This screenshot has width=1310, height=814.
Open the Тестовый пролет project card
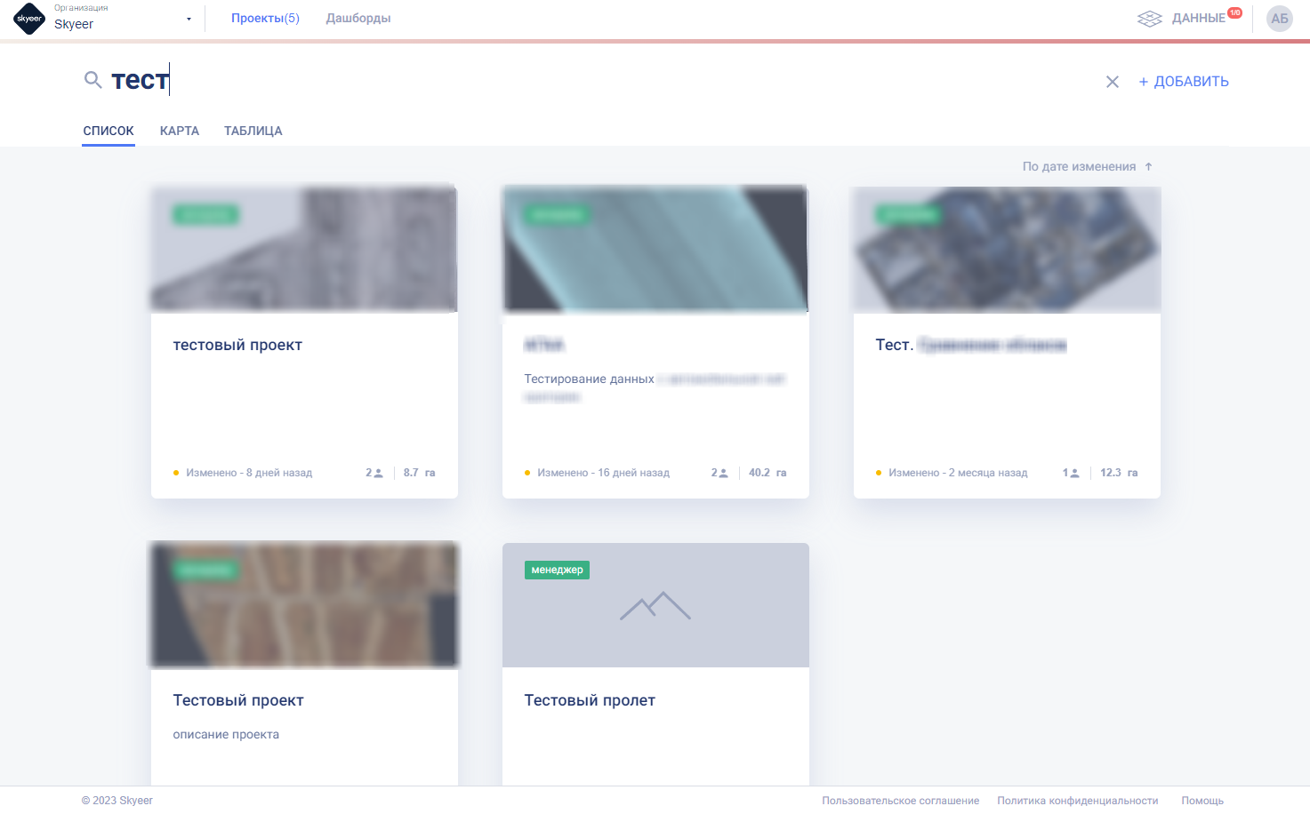[x=590, y=700]
